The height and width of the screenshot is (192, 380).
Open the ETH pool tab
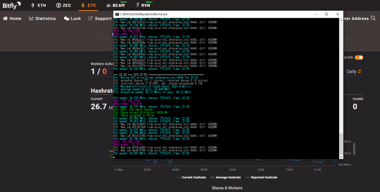pos(39,5)
